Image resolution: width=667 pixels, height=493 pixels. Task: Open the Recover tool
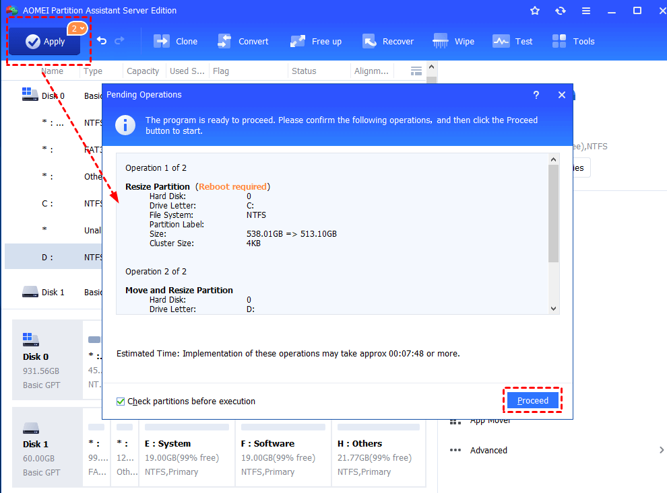tap(387, 41)
